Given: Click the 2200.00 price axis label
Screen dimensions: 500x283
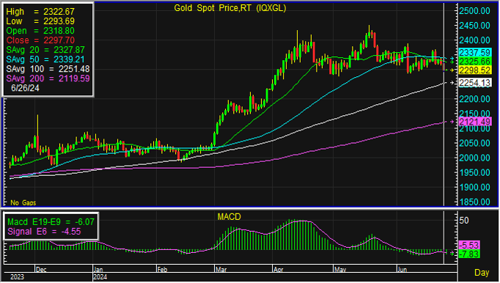Looking at the screenshot, I should (x=475, y=99).
